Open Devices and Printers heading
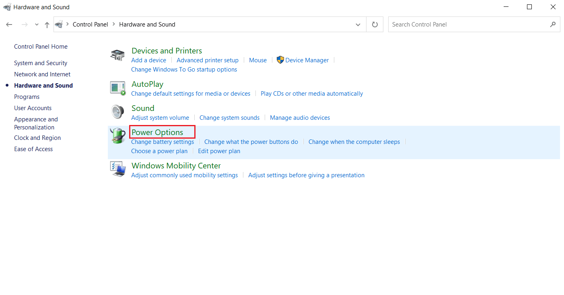564x295 pixels. (167, 51)
